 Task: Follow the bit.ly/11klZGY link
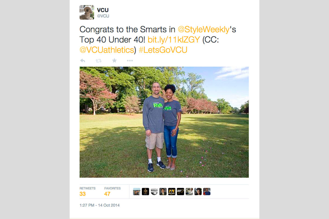[x=174, y=40]
